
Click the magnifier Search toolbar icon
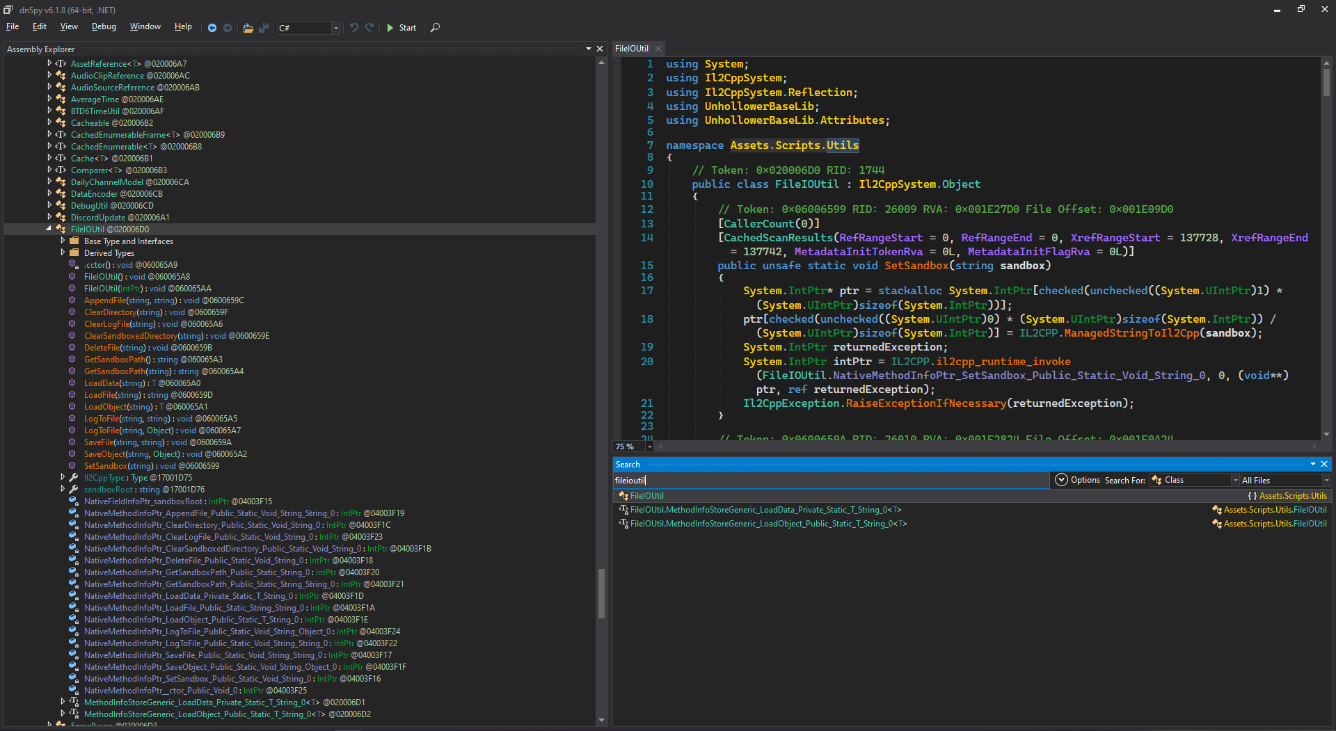(435, 28)
